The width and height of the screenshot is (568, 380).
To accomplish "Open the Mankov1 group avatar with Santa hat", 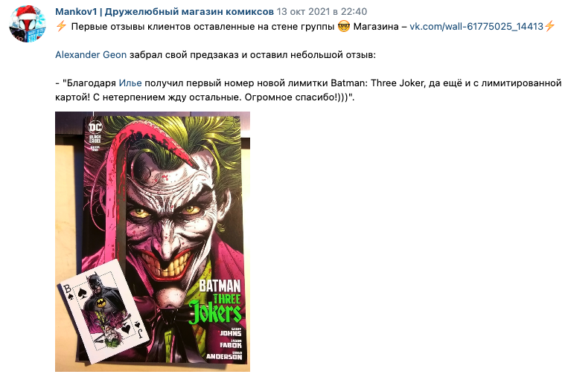I will [x=28, y=24].
